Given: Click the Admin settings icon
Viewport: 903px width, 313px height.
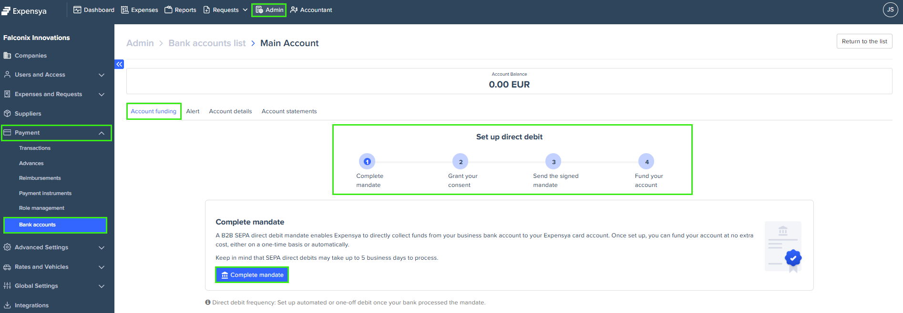Looking at the screenshot, I should (259, 10).
